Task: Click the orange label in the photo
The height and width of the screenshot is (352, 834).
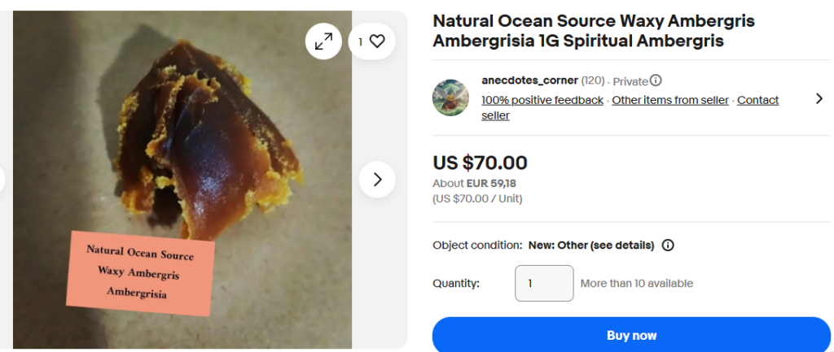Action: [x=140, y=272]
